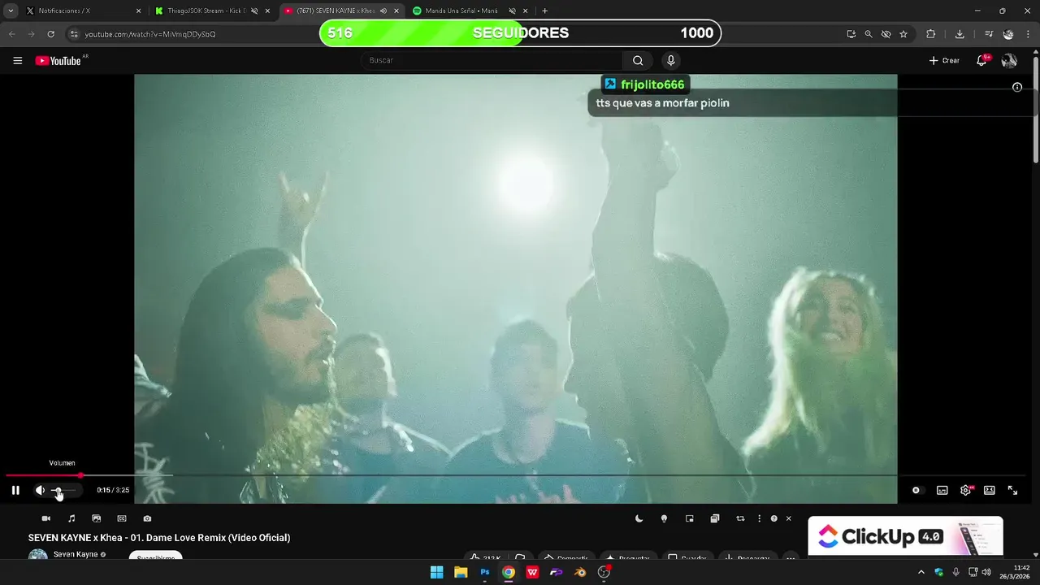
Task: Bookmark this page with the star
Action: tap(903, 34)
